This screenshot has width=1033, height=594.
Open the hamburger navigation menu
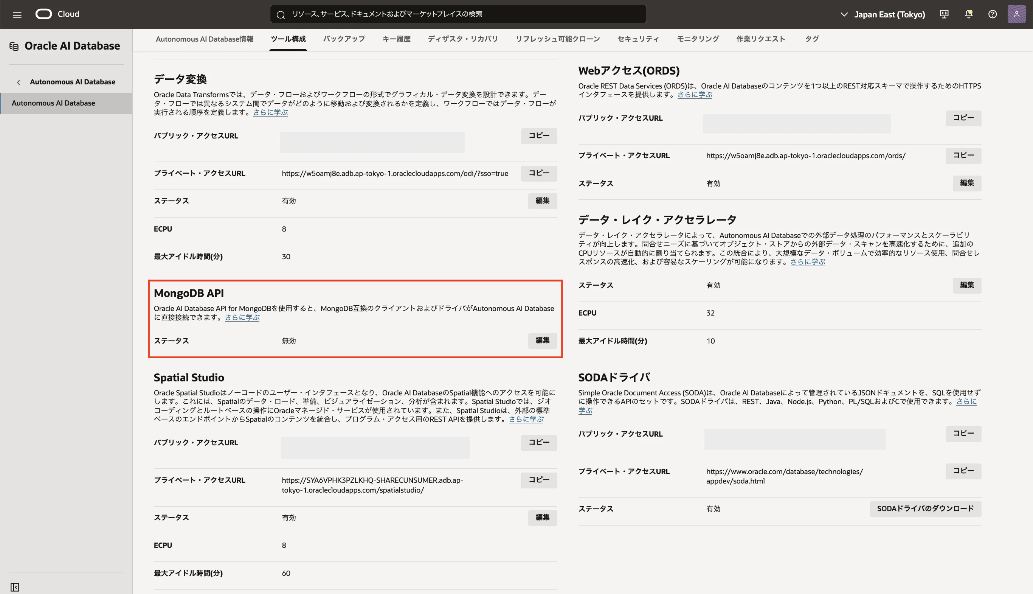tap(17, 15)
